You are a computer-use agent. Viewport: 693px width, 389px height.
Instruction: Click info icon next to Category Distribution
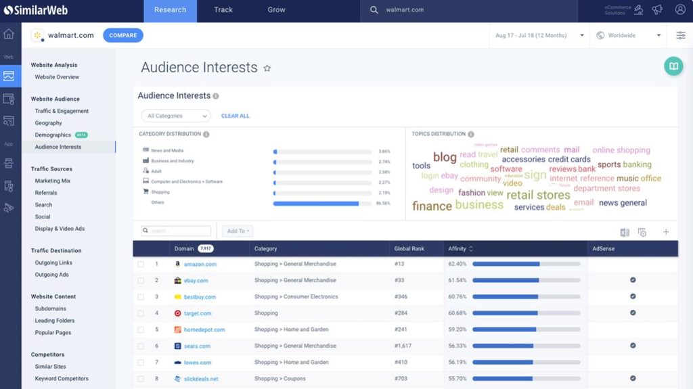[206, 134]
